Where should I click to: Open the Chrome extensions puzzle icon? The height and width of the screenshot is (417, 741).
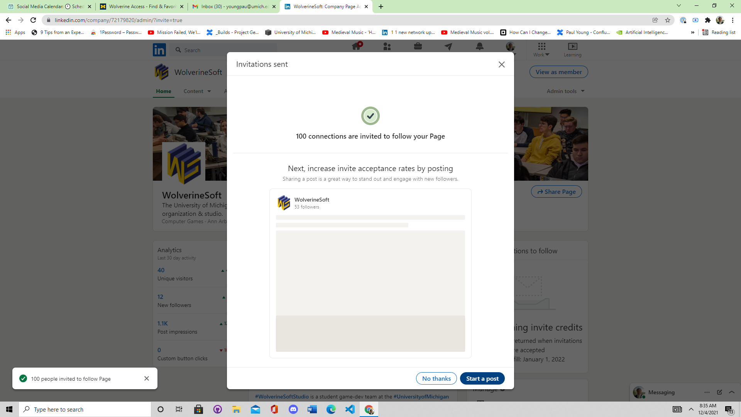point(707,20)
